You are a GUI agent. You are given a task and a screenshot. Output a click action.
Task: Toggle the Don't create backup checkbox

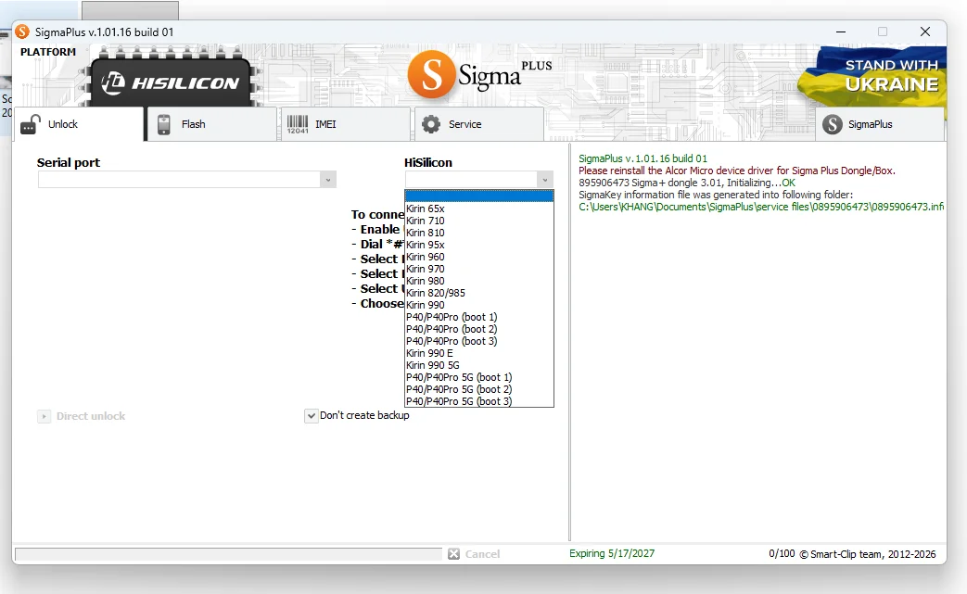point(312,416)
